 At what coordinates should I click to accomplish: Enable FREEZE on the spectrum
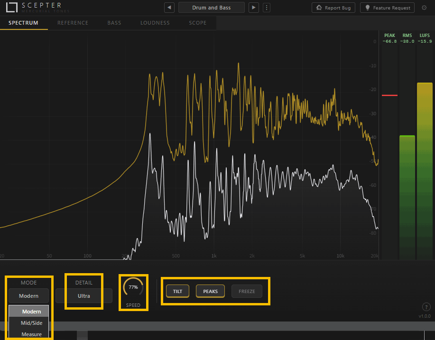coord(247,291)
